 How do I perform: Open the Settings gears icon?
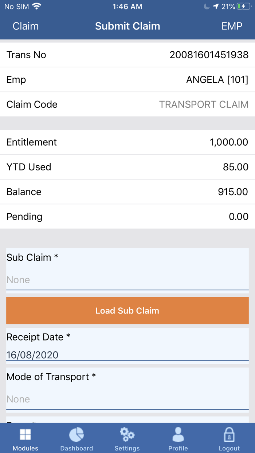click(x=127, y=434)
